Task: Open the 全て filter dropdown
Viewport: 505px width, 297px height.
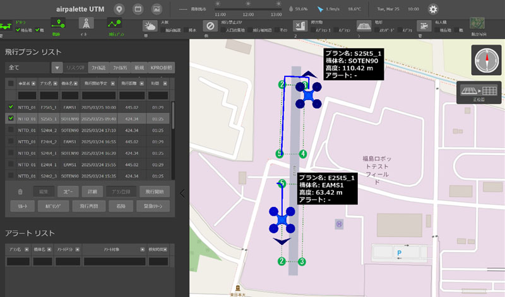Action: coord(57,67)
